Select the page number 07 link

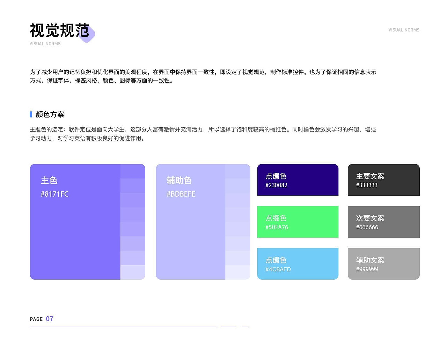50,319
